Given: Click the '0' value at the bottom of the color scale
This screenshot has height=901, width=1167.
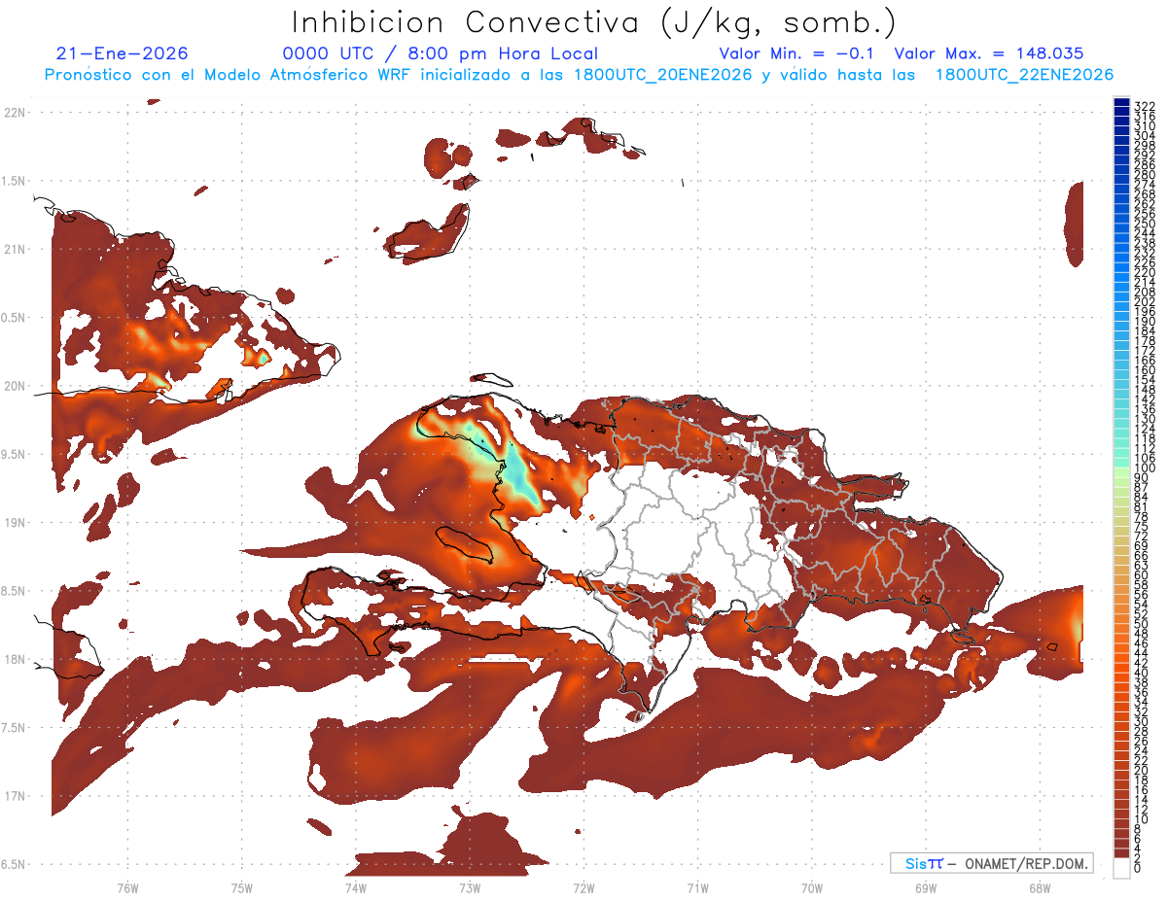Looking at the screenshot, I should [1138, 869].
